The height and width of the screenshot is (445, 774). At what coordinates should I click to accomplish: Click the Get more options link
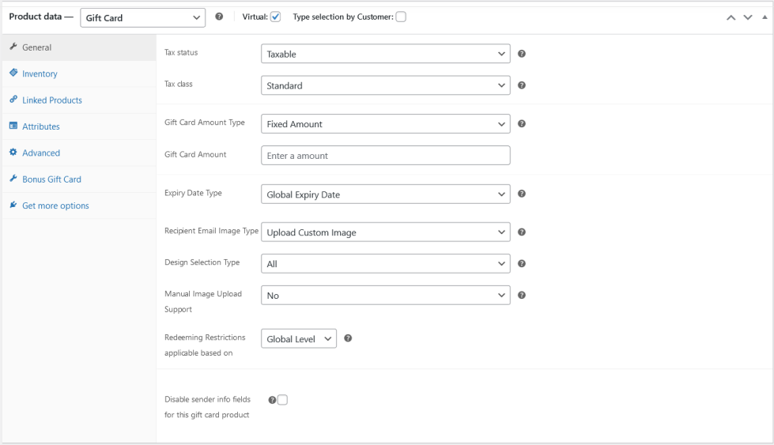[55, 206]
